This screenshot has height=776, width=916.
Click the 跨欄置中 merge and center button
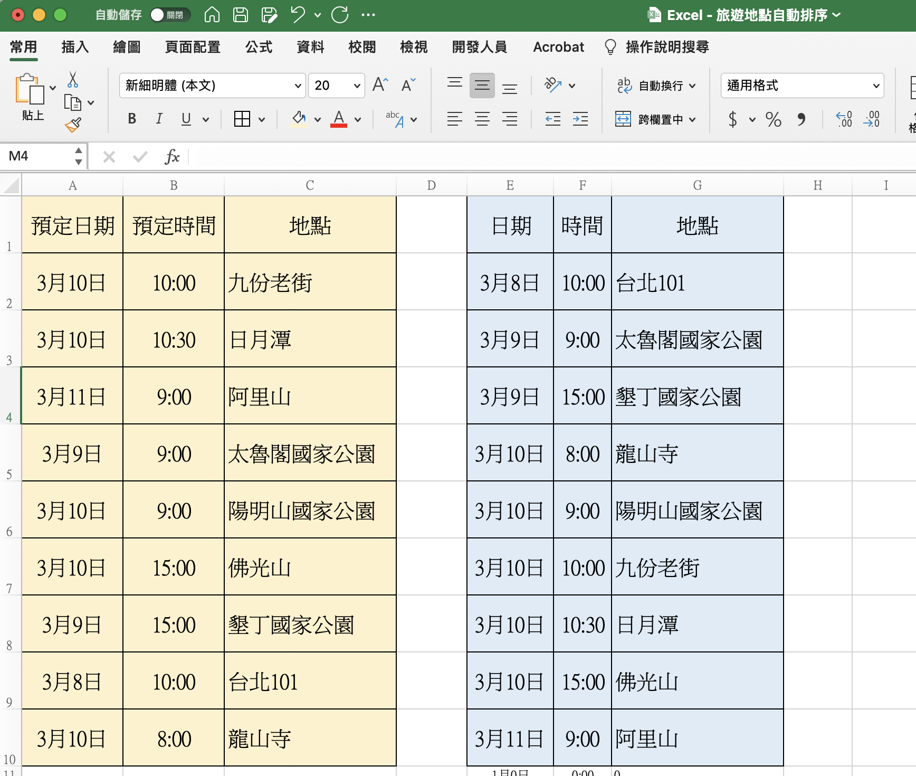655,119
